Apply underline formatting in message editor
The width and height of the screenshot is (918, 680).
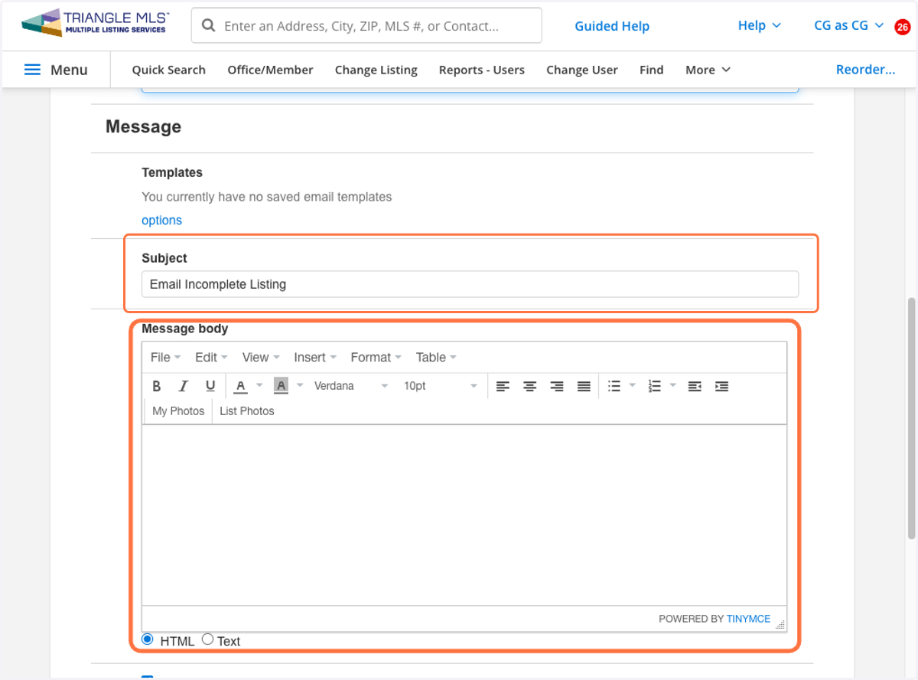(210, 386)
